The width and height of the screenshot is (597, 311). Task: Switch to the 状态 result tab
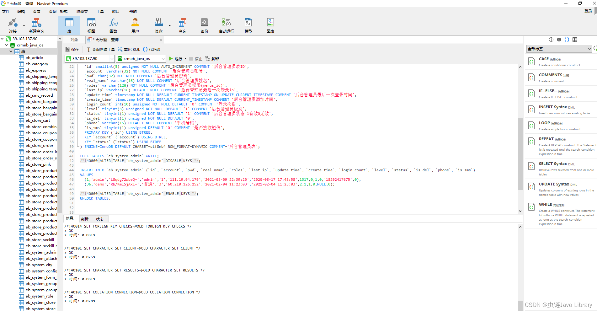[100, 219]
